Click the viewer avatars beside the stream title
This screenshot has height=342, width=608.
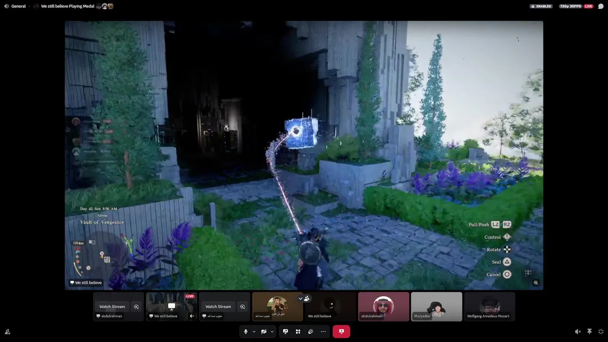click(x=104, y=6)
